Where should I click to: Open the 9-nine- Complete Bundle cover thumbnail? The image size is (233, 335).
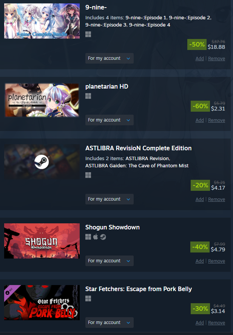[42, 21]
